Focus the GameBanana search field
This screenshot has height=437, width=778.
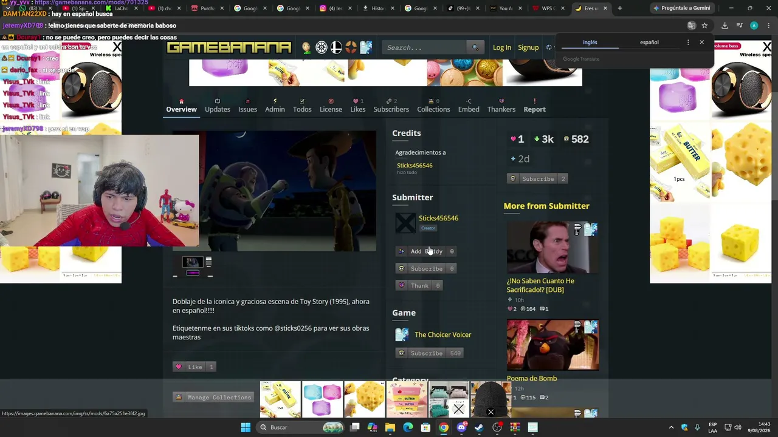click(425, 47)
